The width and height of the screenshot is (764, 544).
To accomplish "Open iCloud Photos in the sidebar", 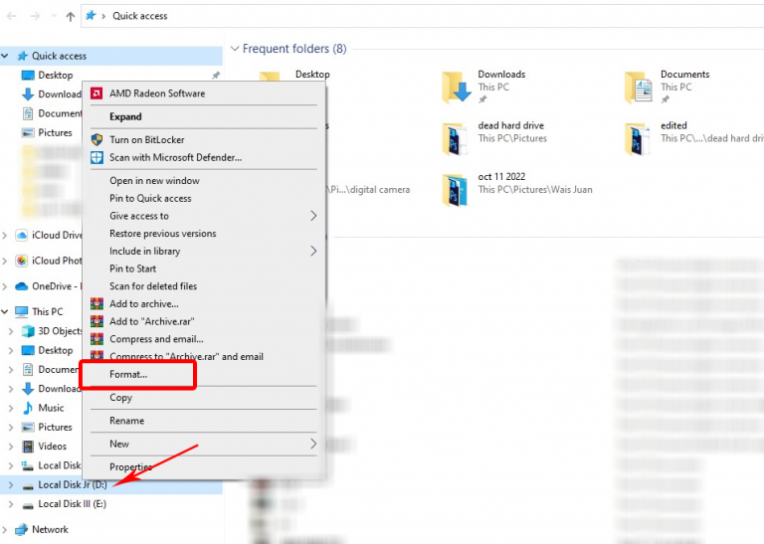I will [x=49, y=261].
